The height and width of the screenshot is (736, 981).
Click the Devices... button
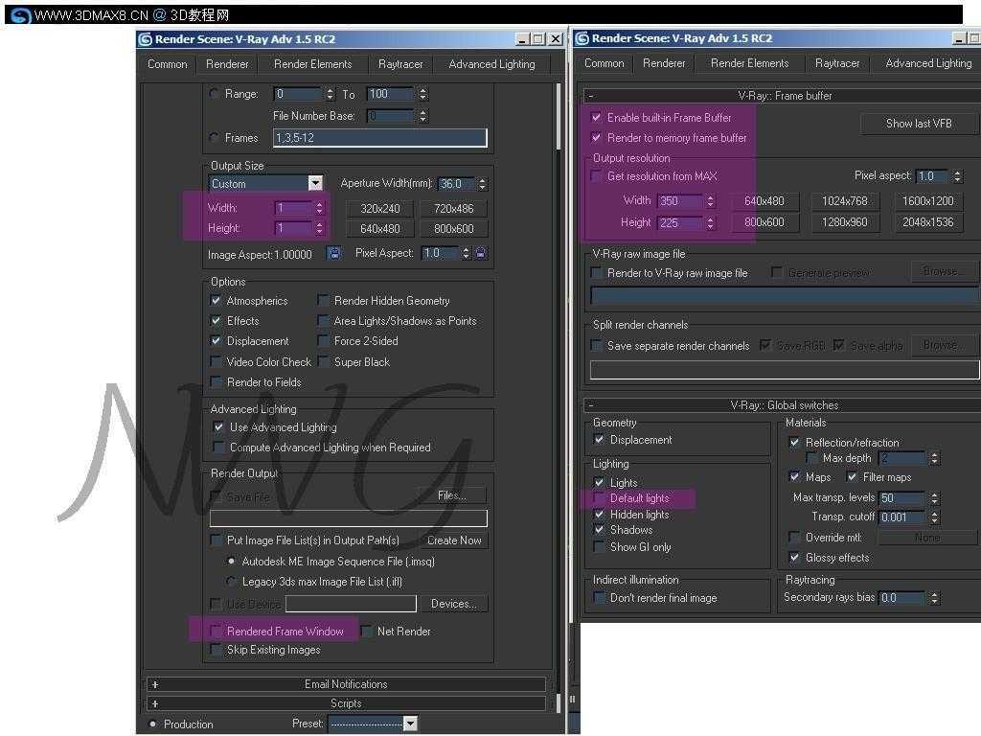click(453, 604)
